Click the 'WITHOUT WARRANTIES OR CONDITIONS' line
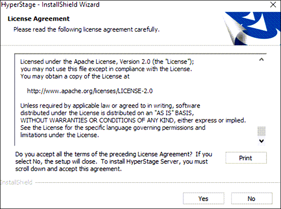The height and width of the screenshot is (209, 281). pos(133,120)
